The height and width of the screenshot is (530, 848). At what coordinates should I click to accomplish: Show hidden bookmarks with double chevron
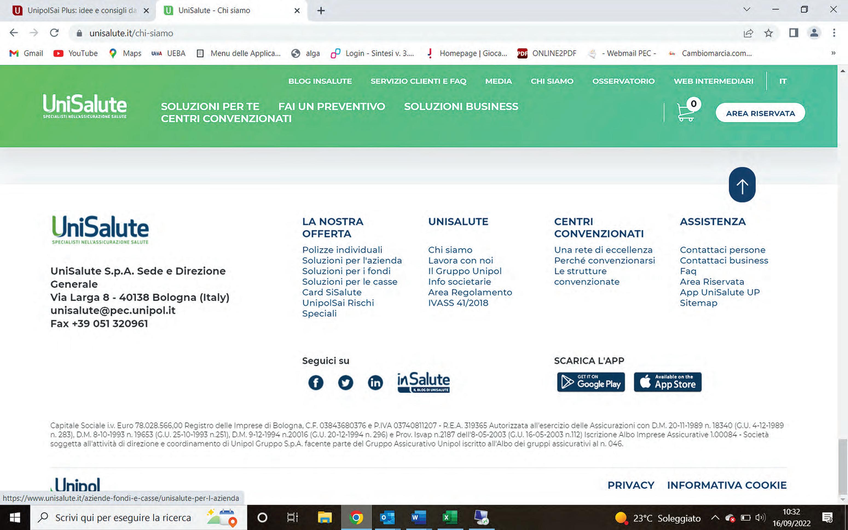click(833, 53)
